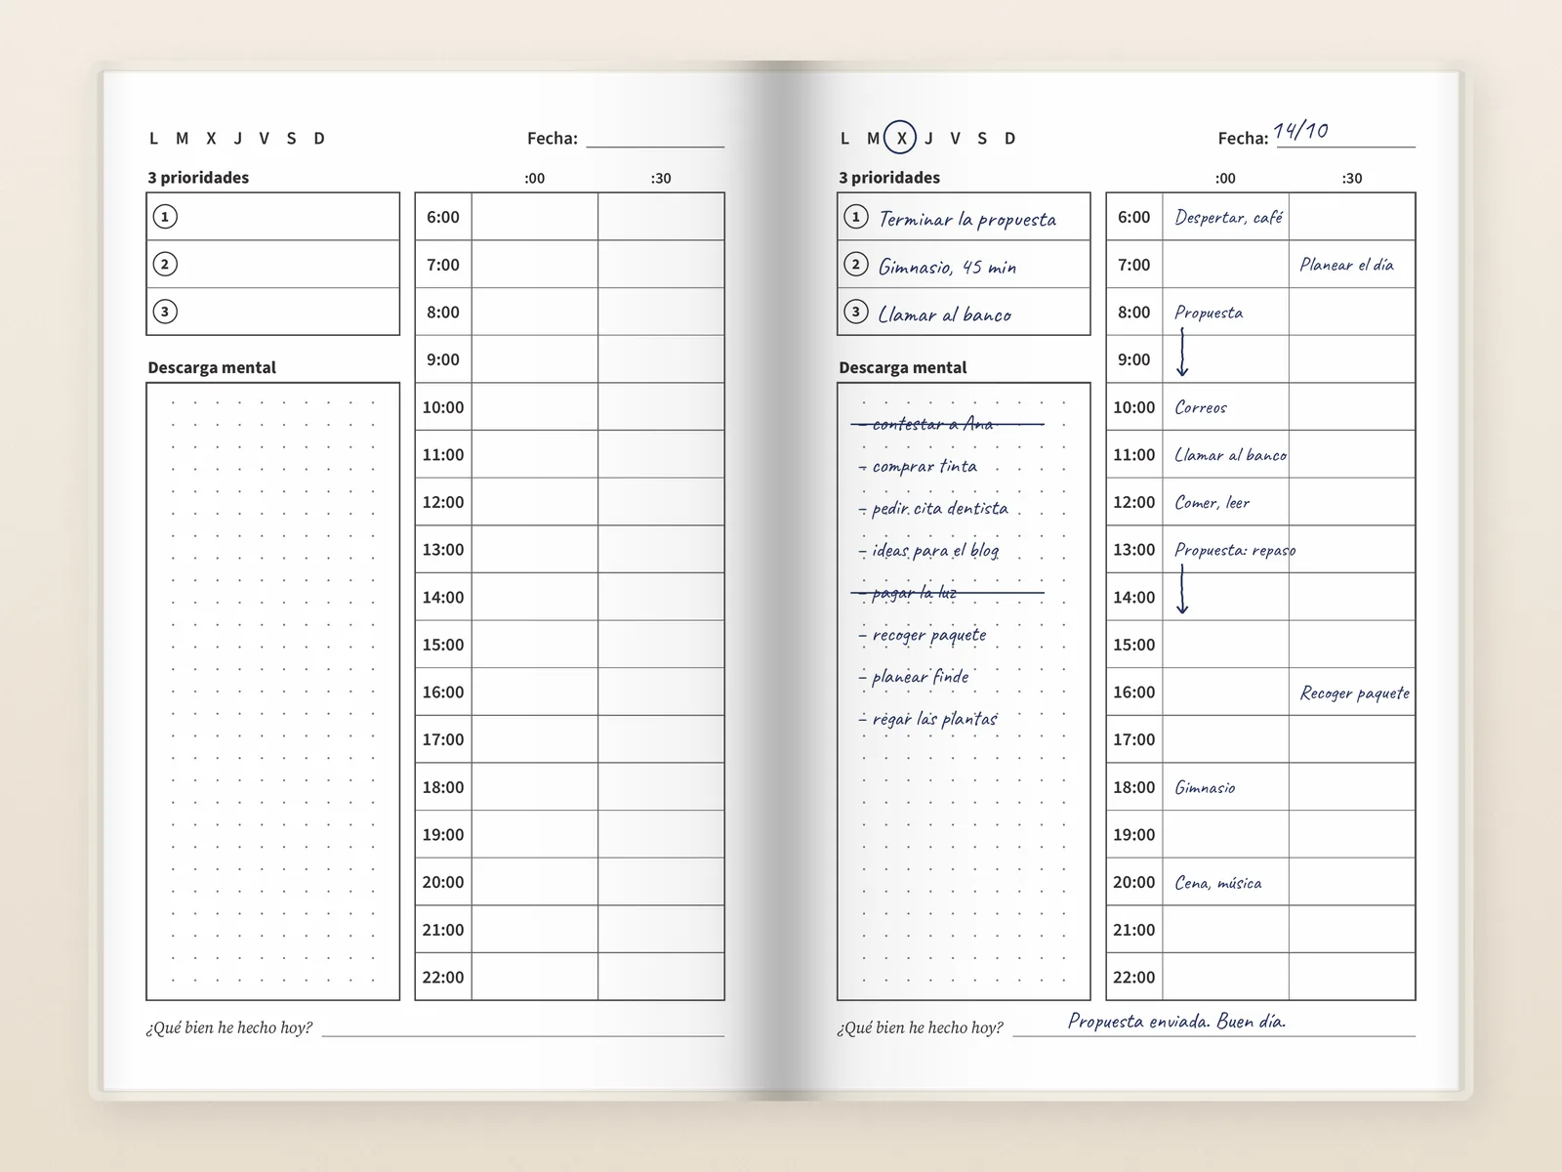Click the circled 2 beside Gimnasio, 45 min
The image size is (1562, 1172).
click(x=855, y=264)
